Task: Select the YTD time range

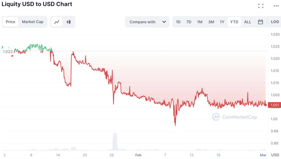Action: point(234,22)
